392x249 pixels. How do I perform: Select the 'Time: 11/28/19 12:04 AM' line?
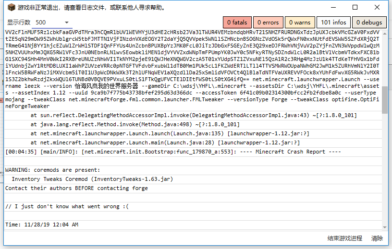[x=193, y=225]
